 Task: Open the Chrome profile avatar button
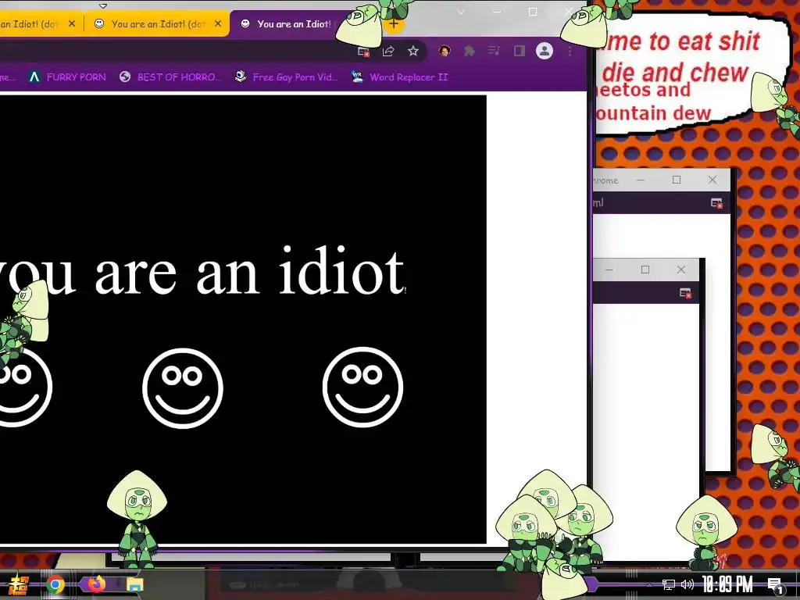(x=545, y=51)
